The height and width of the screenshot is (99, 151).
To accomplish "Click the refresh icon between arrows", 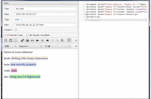I will point(42,40).
